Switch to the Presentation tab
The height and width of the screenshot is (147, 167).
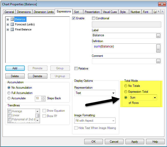tap(92, 12)
